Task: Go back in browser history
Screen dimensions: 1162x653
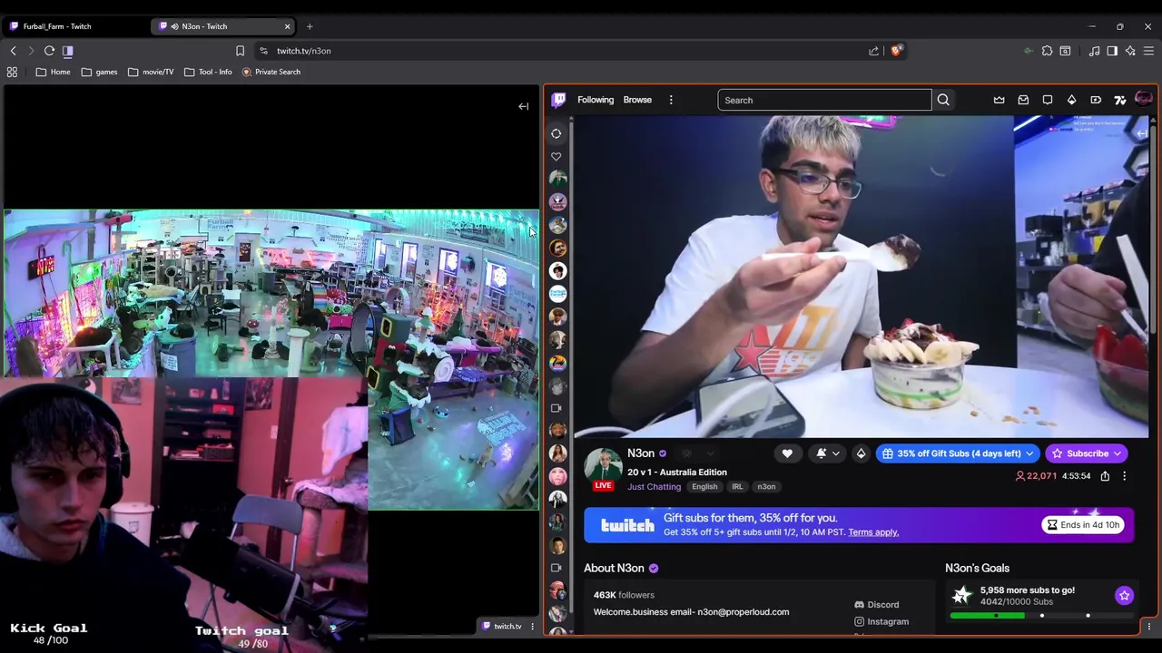Action: click(x=13, y=51)
